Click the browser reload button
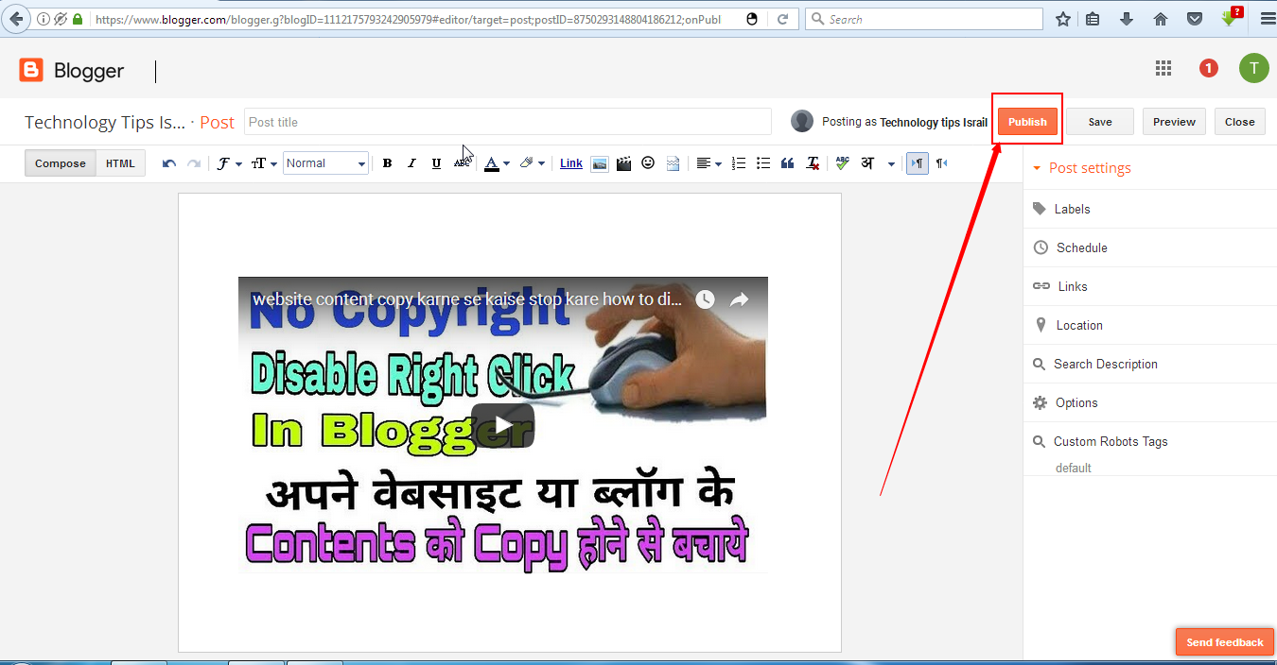 coord(782,19)
